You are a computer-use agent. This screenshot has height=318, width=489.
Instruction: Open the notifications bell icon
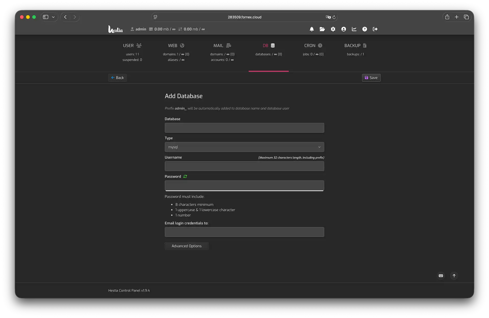pyautogui.click(x=311, y=29)
